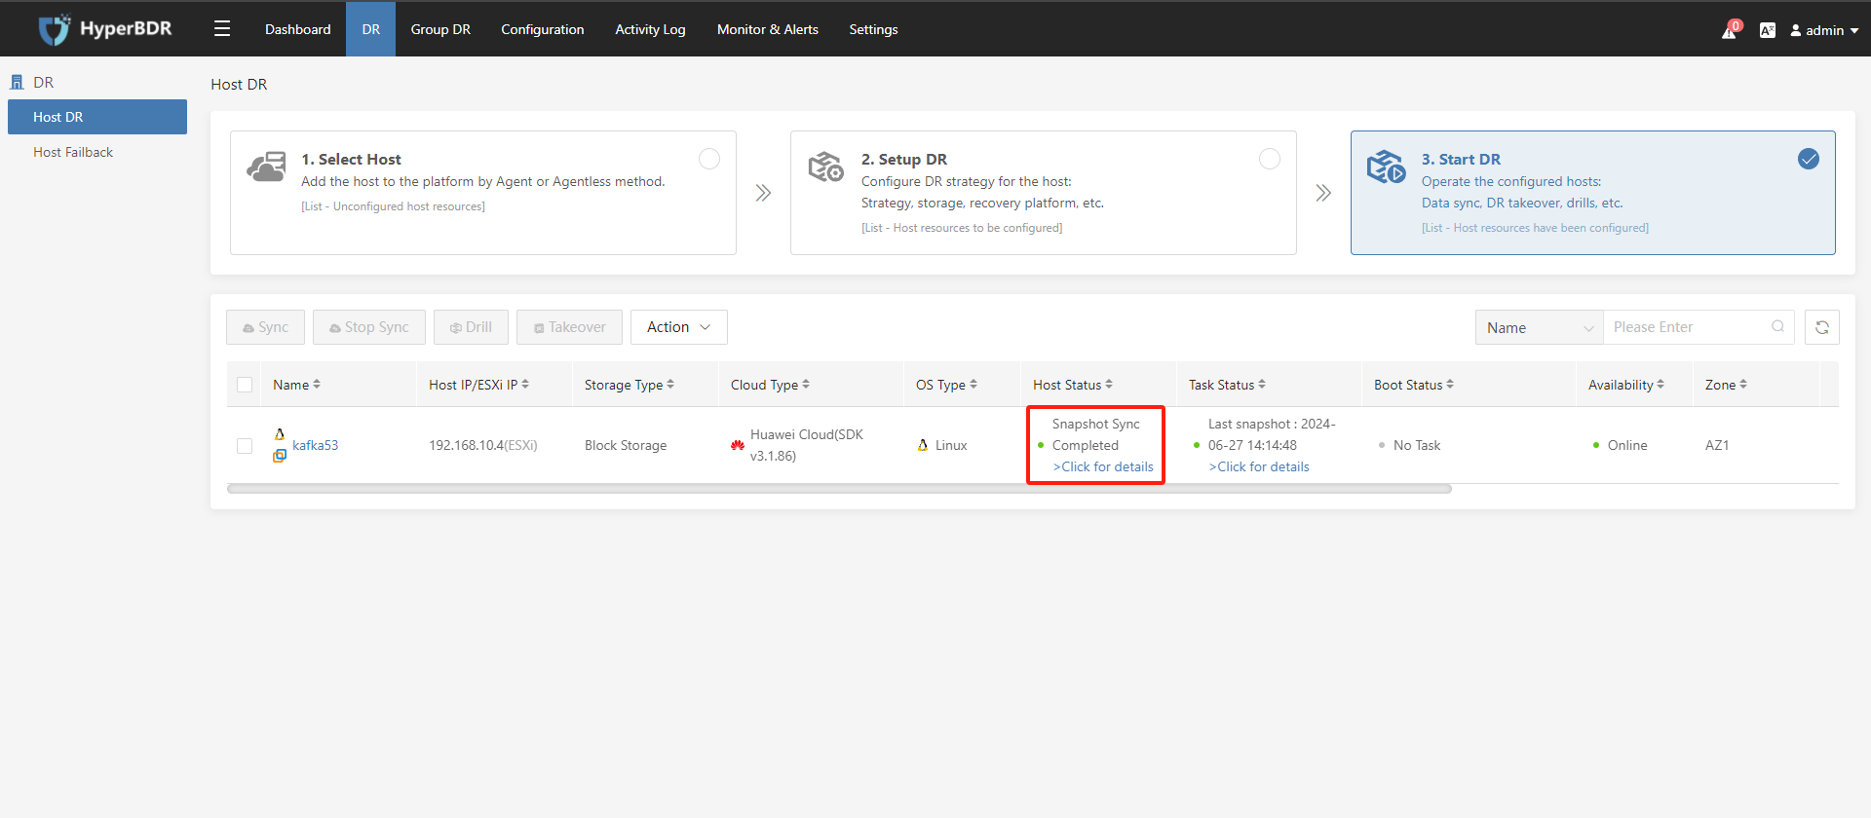Click the Stop Sync button
Viewport: 1871px width, 818px height.
pos(369,327)
